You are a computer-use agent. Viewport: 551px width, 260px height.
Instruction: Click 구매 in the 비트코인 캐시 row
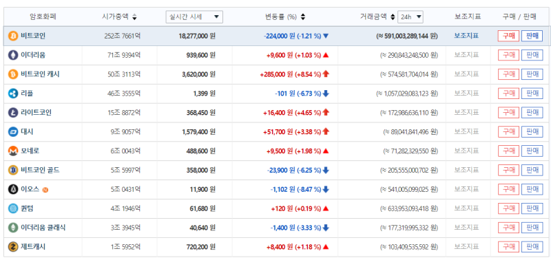click(508, 74)
